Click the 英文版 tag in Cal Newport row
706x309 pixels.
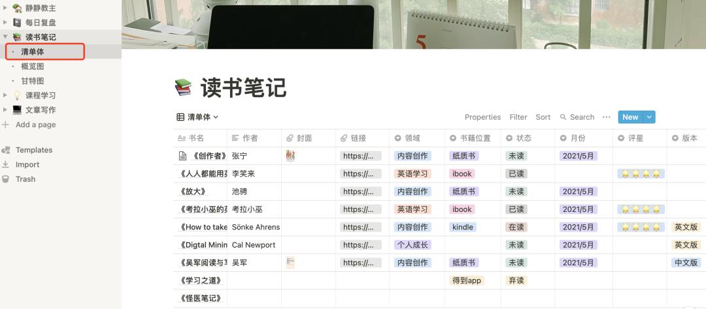686,244
